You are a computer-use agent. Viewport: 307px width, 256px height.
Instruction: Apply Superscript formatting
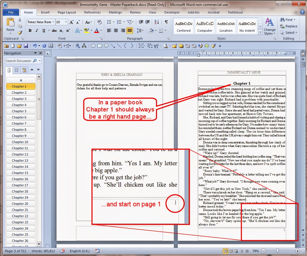click(x=68, y=31)
